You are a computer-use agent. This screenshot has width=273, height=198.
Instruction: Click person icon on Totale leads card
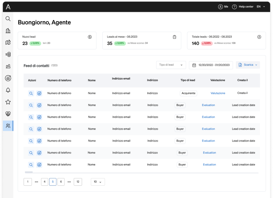tap(259, 37)
